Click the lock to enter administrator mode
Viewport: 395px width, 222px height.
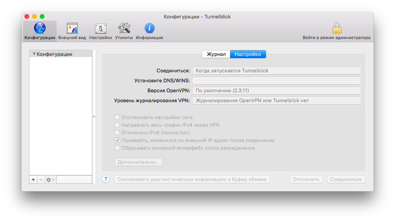click(x=336, y=31)
